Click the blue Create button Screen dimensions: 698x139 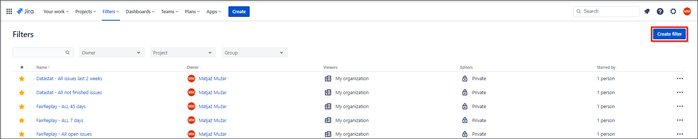click(x=239, y=11)
